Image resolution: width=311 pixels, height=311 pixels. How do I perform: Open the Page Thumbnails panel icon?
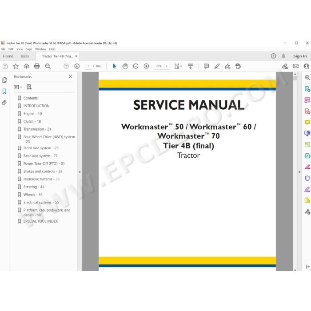[x=4, y=80]
